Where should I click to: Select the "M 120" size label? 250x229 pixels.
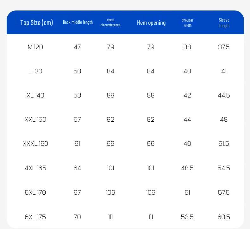35,47
